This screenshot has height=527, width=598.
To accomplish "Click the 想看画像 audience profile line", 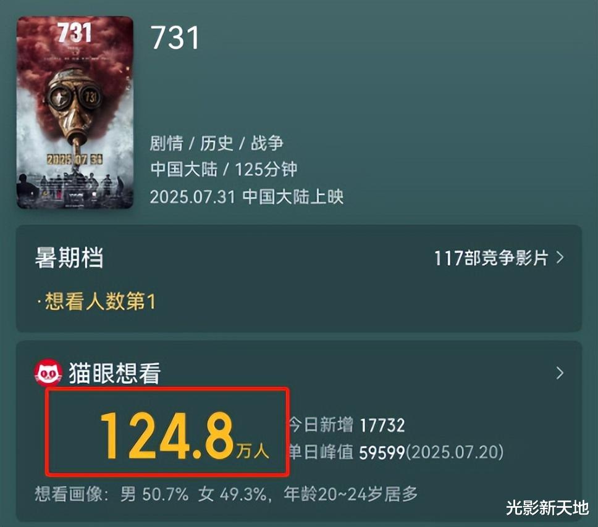I will (x=226, y=494).
